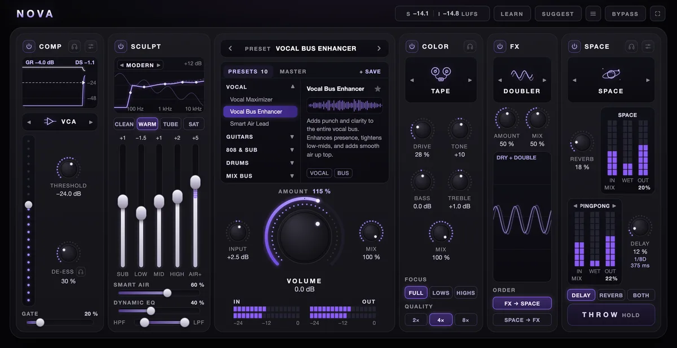
Task: Switch to next delay mode after PINGPONG
Action: [614, 206]
